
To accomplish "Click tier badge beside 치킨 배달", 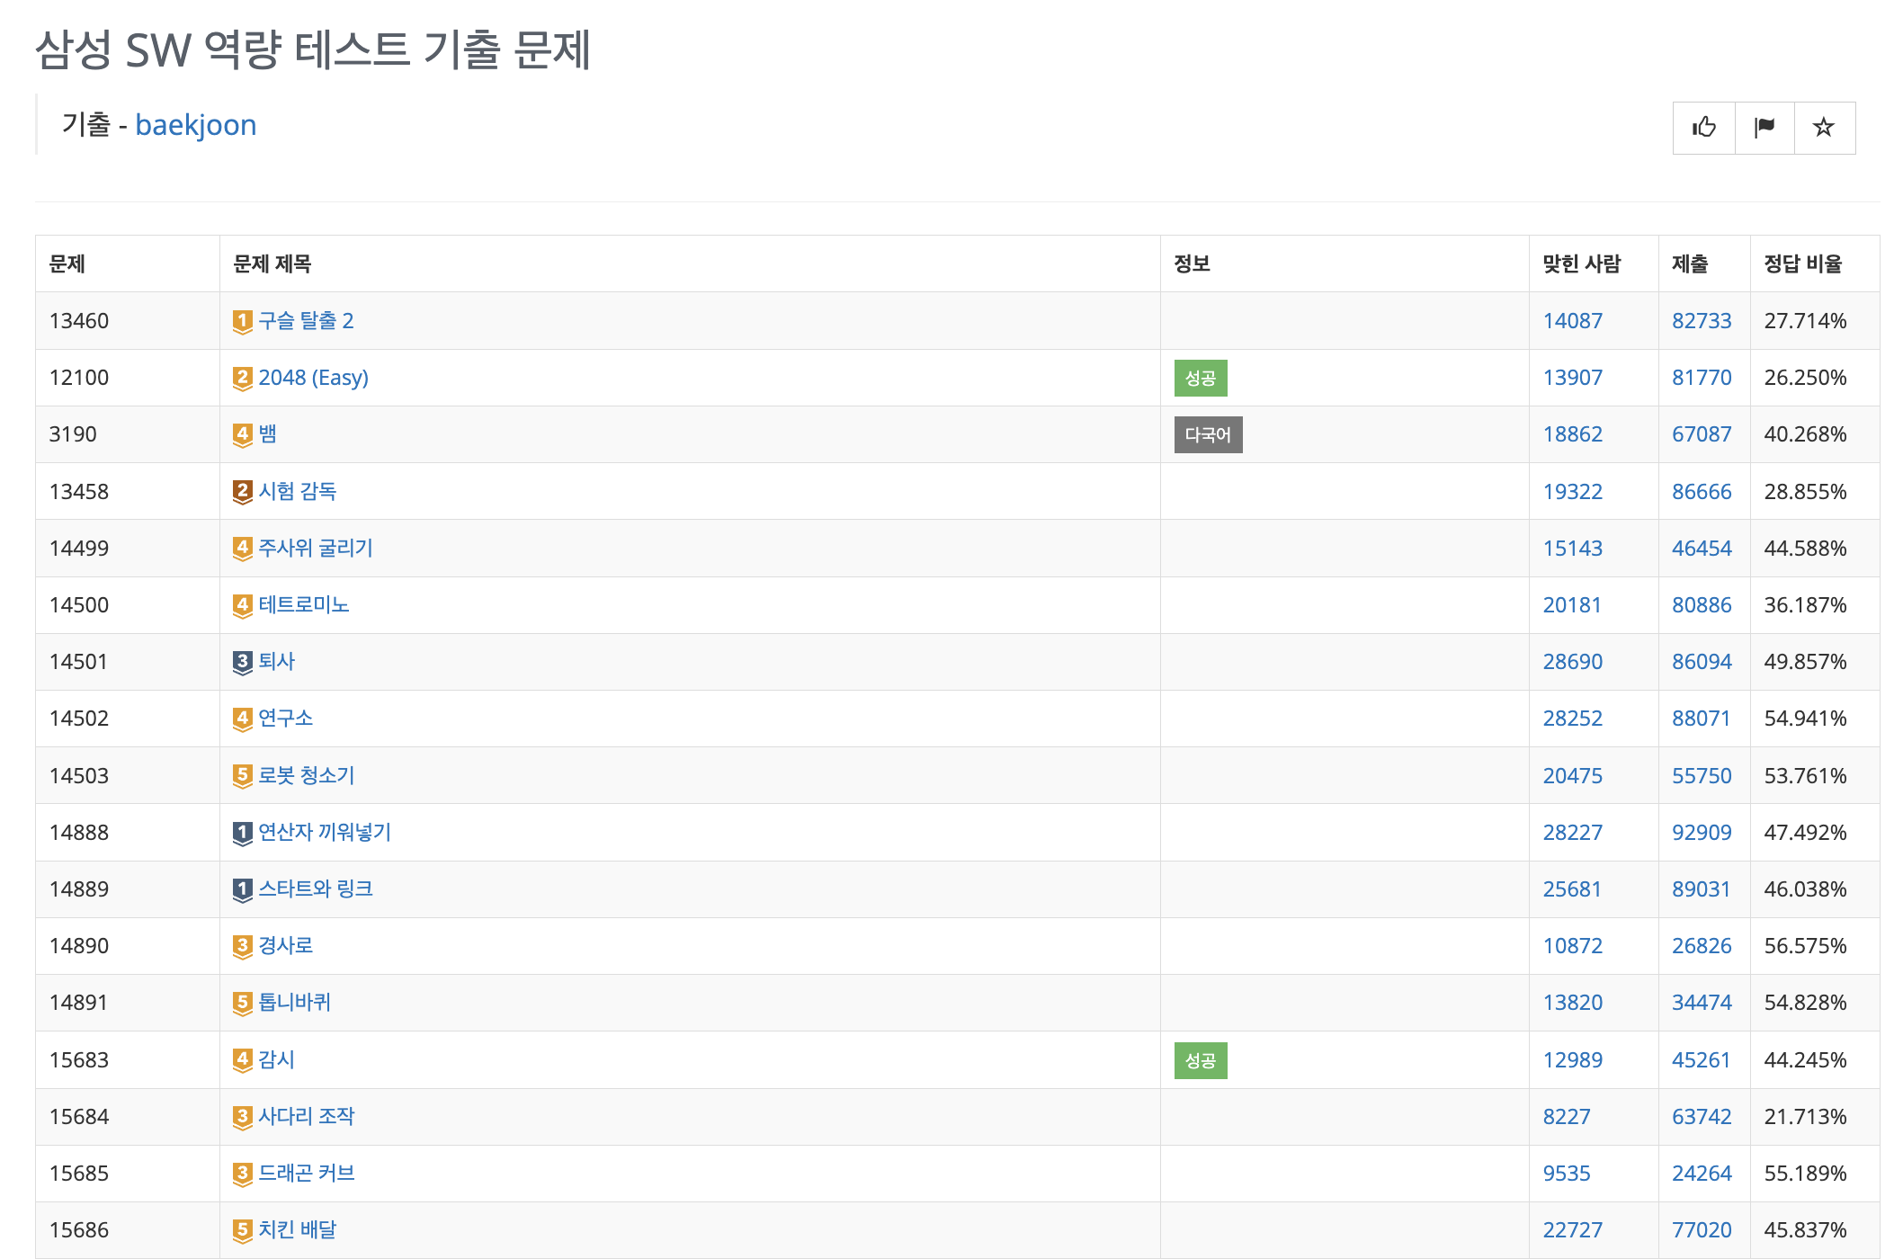I will [242, 1231].
